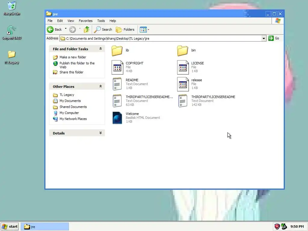
Task: Click the jre taskbar button
Action: 45,227
